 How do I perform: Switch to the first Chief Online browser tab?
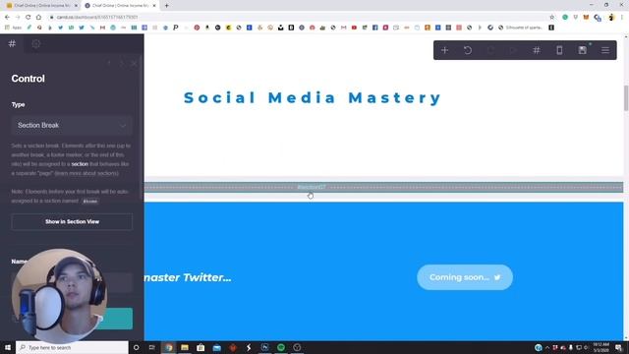[x=40, y=6]
